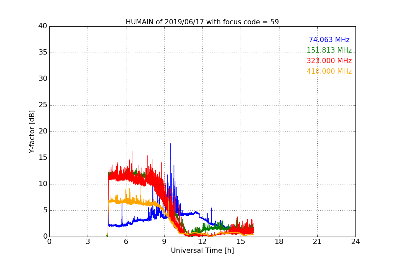Click the y-axis tick label 40
This screenshot has height=263, width=395.
click(x=43, y=26)
